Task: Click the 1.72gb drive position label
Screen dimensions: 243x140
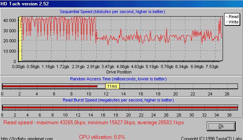Action: [x=63, y=67]
